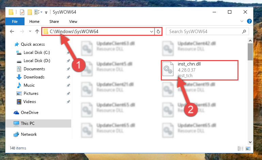This screenshot has width=262, height=160.
Task: Unpin Documents via its pin icon
Action: pyautogui.click(x=68, y=69)
